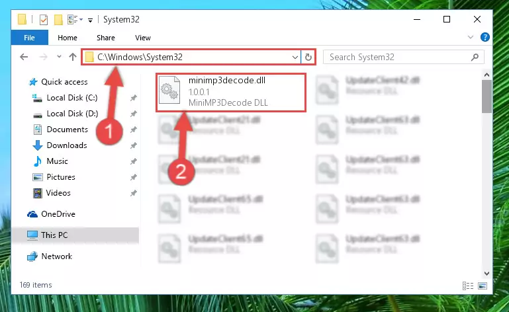Unpin Local Disk (C:) via pin icon
The width and height of the screenshot is (509, 312).
pyautogui.click(x=134, y=98)
